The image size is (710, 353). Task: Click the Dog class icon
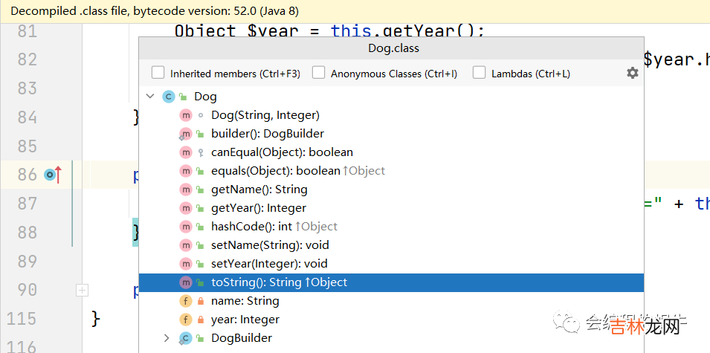(168, 97)
